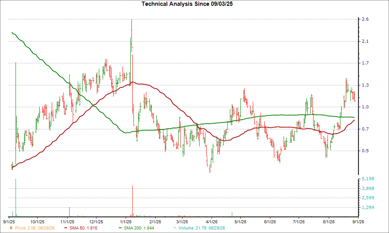The width and height of the screenshot is (389, 233).
Task: Click the 10/1/25 date axis label
Action: click(x=37, y=222)
